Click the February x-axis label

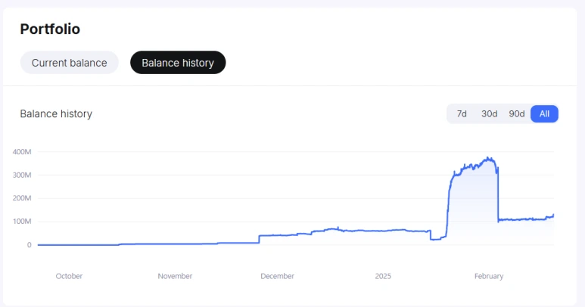(x=489, y=276)
